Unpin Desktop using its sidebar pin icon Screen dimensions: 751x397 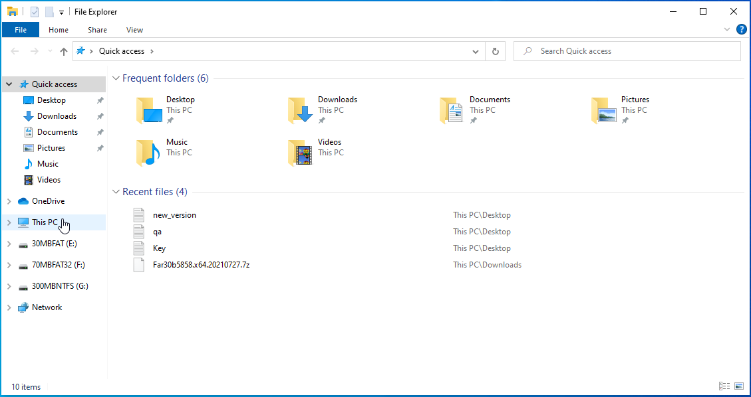pyautogui.click(x=100, y=100)
